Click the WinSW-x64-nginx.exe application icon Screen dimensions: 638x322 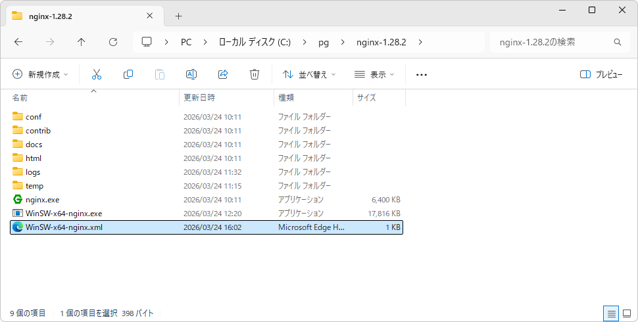click(x=18, y=213)
